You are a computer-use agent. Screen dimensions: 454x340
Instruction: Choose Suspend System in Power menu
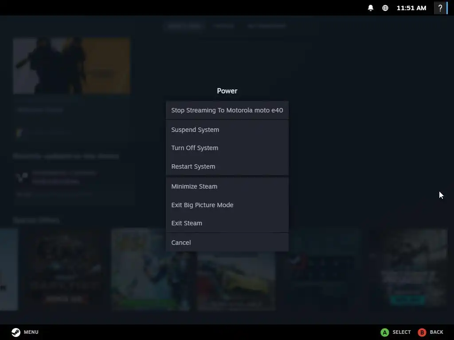[227, 130]
